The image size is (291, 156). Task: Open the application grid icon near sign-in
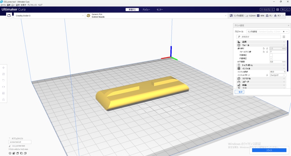click(x=277, y=9)
